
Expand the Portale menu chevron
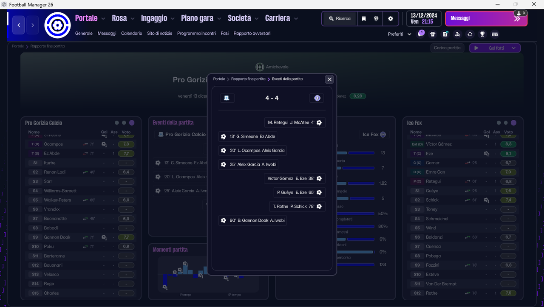point(103,19)
